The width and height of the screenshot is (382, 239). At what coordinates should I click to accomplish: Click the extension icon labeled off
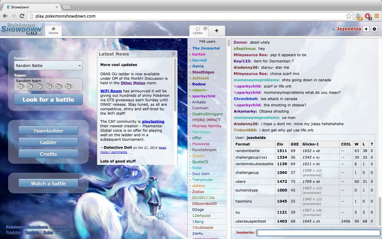pyautogui.click(x=359, y=16)
